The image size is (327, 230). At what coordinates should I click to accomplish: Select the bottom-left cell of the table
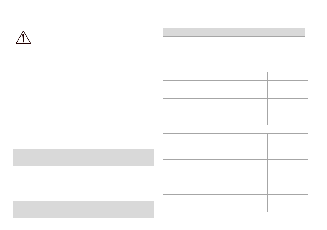pyautogui.click(x=196, y=203)
